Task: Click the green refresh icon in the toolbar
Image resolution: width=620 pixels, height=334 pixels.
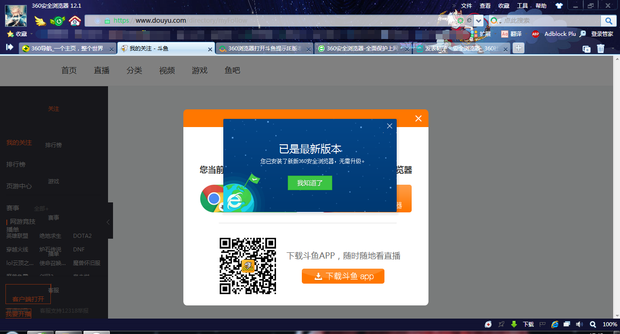Action: [x=58, y=21]
